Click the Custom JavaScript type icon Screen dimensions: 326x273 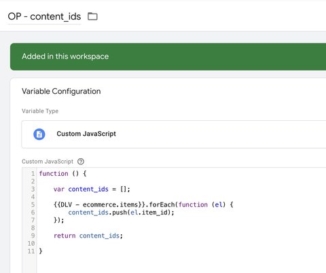39,134
